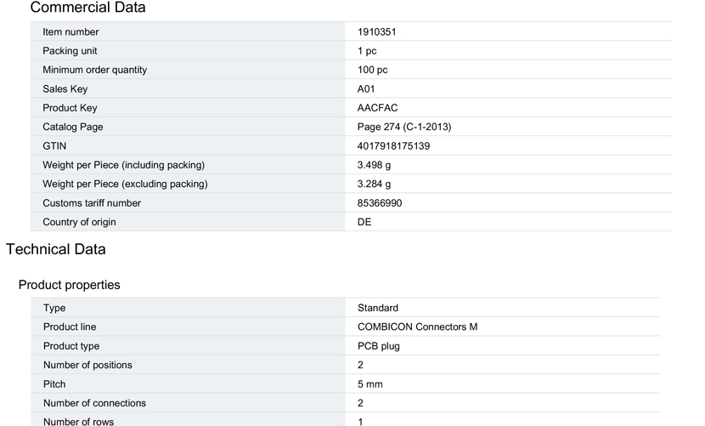Image resolution: width=705 pixels, height=426 pixels.
Task: Click minimum order quantity value 100 pc
Action: point(372,70)
